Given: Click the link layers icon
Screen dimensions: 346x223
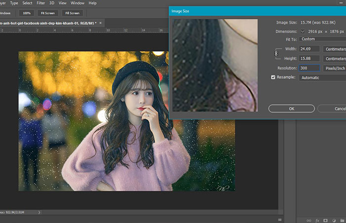Looking at the screenshot, I should click(x=309, y=220).
